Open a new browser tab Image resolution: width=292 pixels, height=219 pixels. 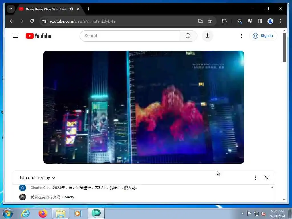(88, 9)
